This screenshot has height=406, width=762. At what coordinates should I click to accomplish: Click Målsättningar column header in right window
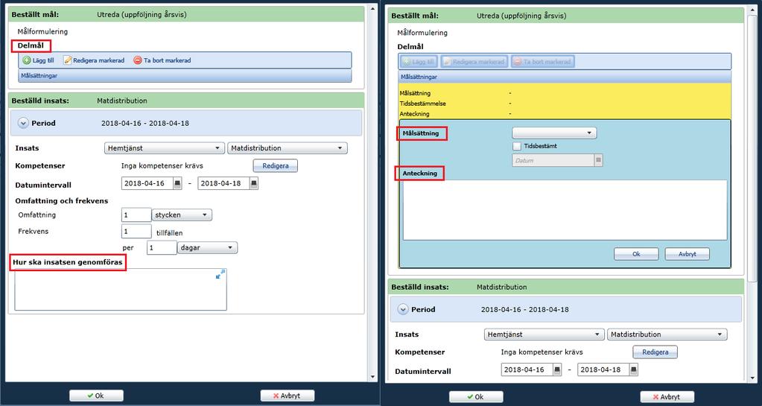[x=565, y=77]
